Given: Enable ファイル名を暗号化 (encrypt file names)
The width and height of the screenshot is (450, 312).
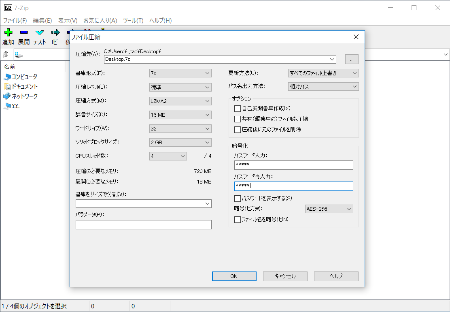Looking at the screenshot, I should (x=238, y=219).
